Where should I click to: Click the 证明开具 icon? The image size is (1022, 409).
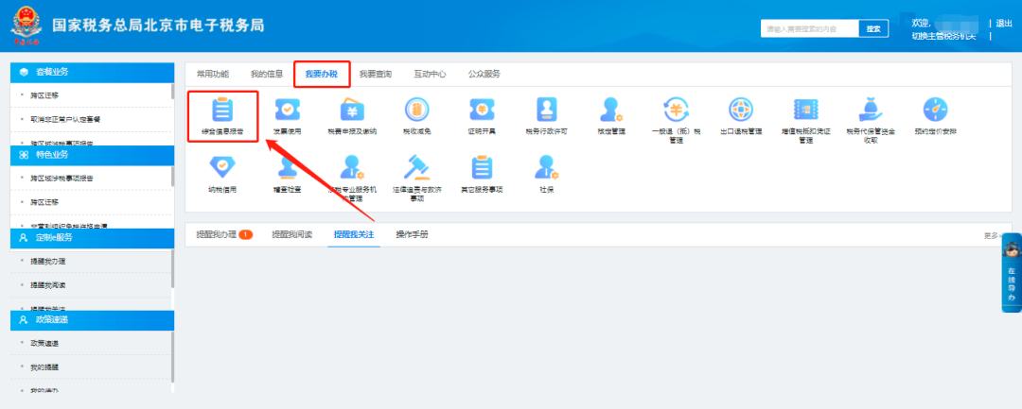482,110
